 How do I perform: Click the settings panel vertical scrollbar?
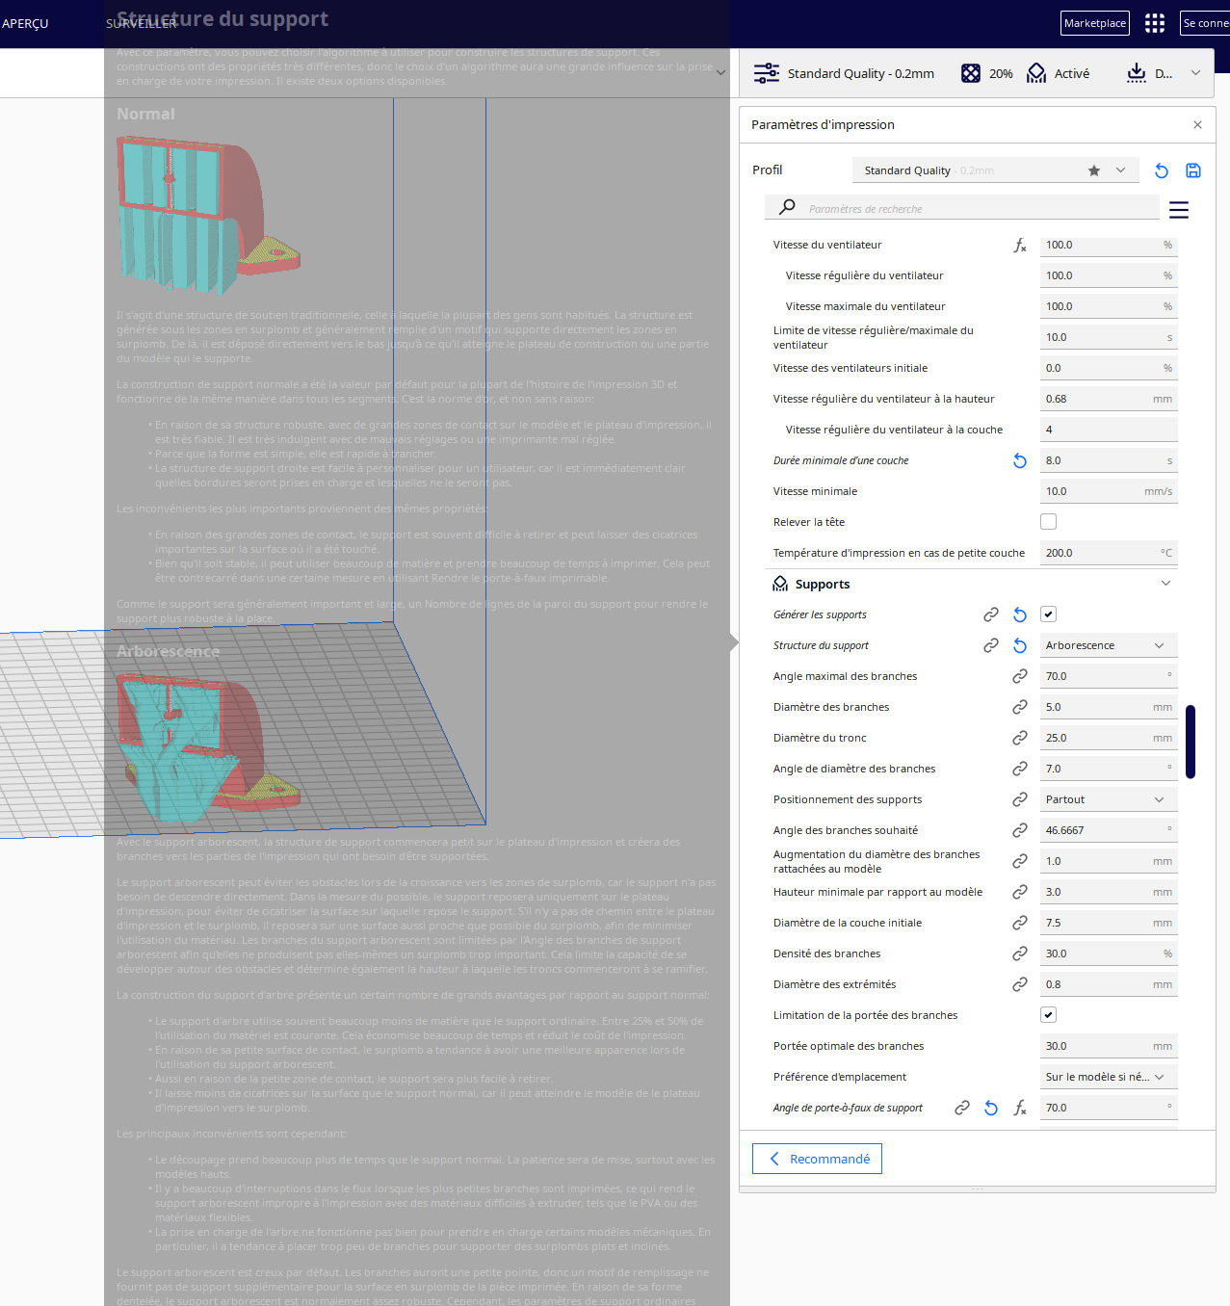(x=1191, y=742)
